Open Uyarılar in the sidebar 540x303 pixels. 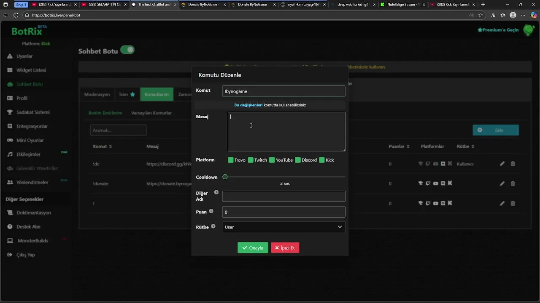click(x=24, y=56)
